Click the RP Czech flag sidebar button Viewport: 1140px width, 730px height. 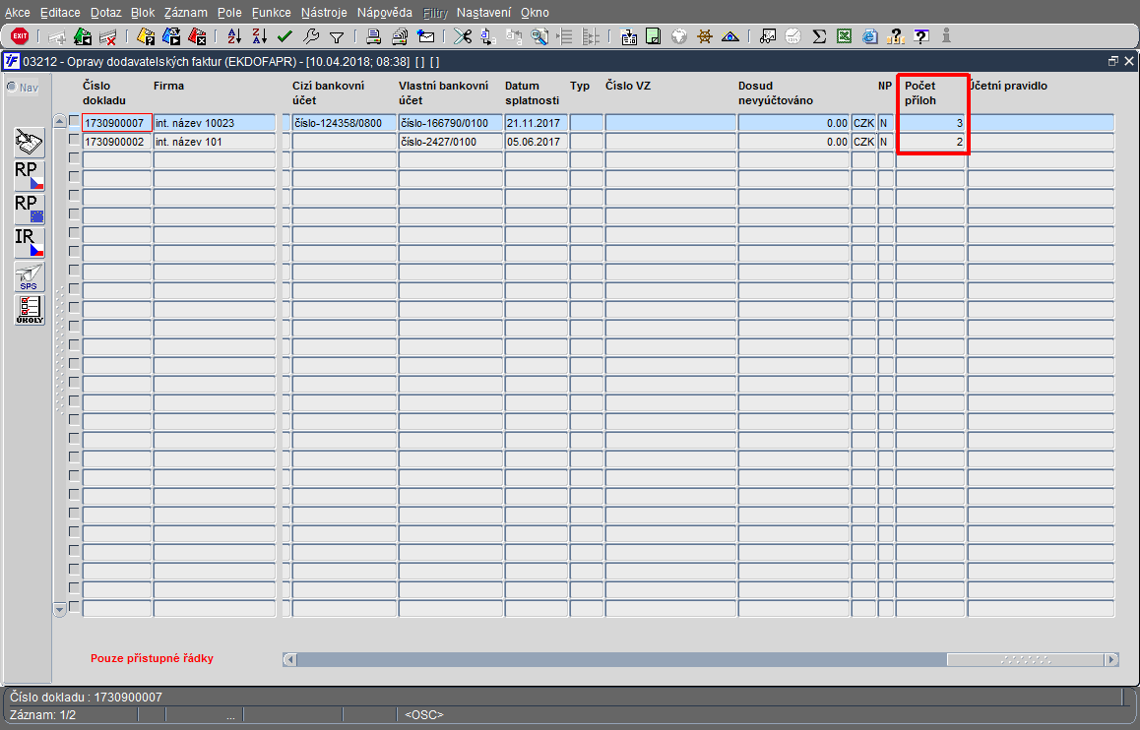pyautogui.click(x=30, y=176)
